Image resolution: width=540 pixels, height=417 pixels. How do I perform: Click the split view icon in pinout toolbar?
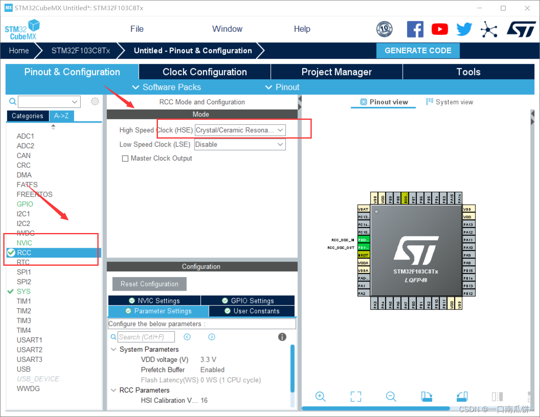(497, 397)
